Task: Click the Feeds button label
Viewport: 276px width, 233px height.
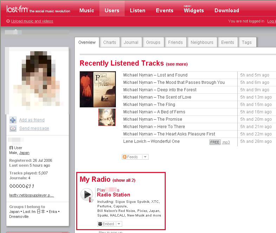Action: click(132, 157)
